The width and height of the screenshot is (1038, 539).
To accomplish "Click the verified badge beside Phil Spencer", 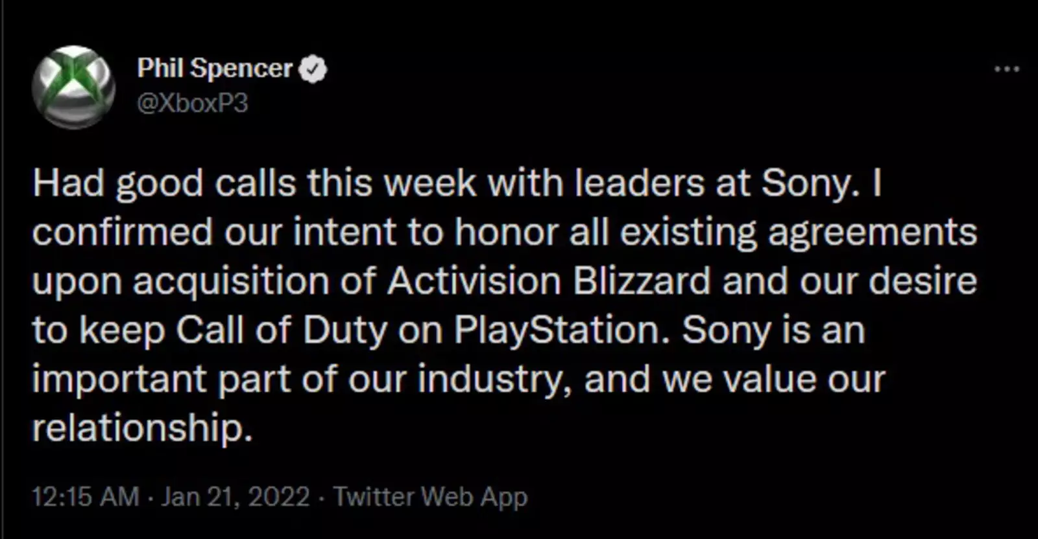I will pyautogui.click(x=313, y=69).
